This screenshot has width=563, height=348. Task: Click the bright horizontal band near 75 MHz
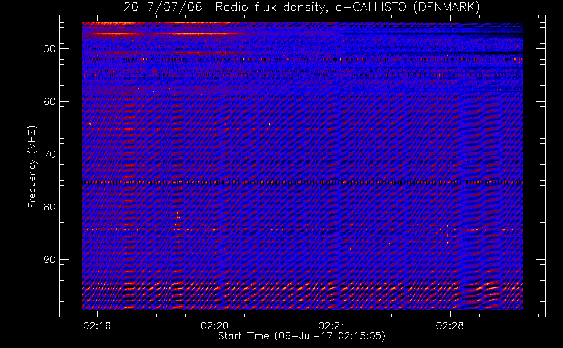point(302,182)
